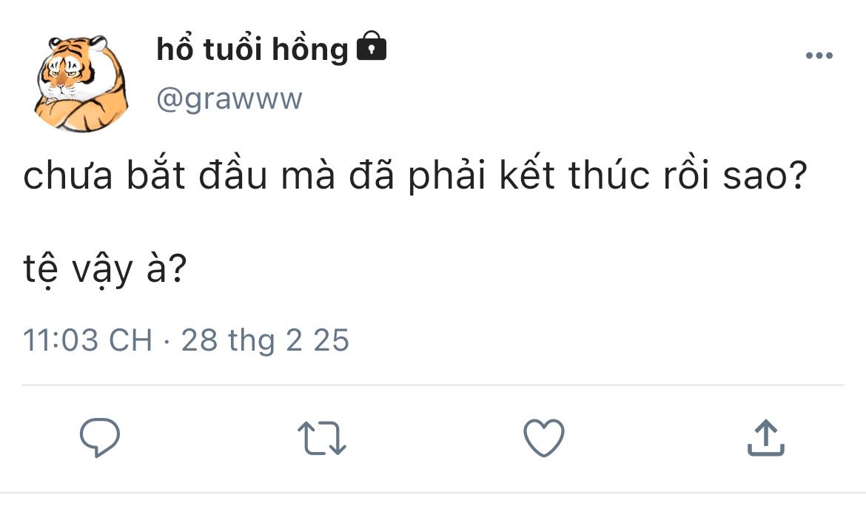Select the word chưa in the tweet

click(x=68, y=175)
